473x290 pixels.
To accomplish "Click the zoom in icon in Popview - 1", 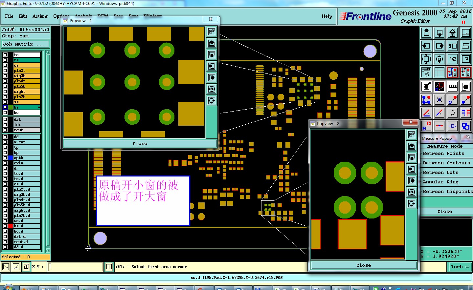I will pos(212,100).
